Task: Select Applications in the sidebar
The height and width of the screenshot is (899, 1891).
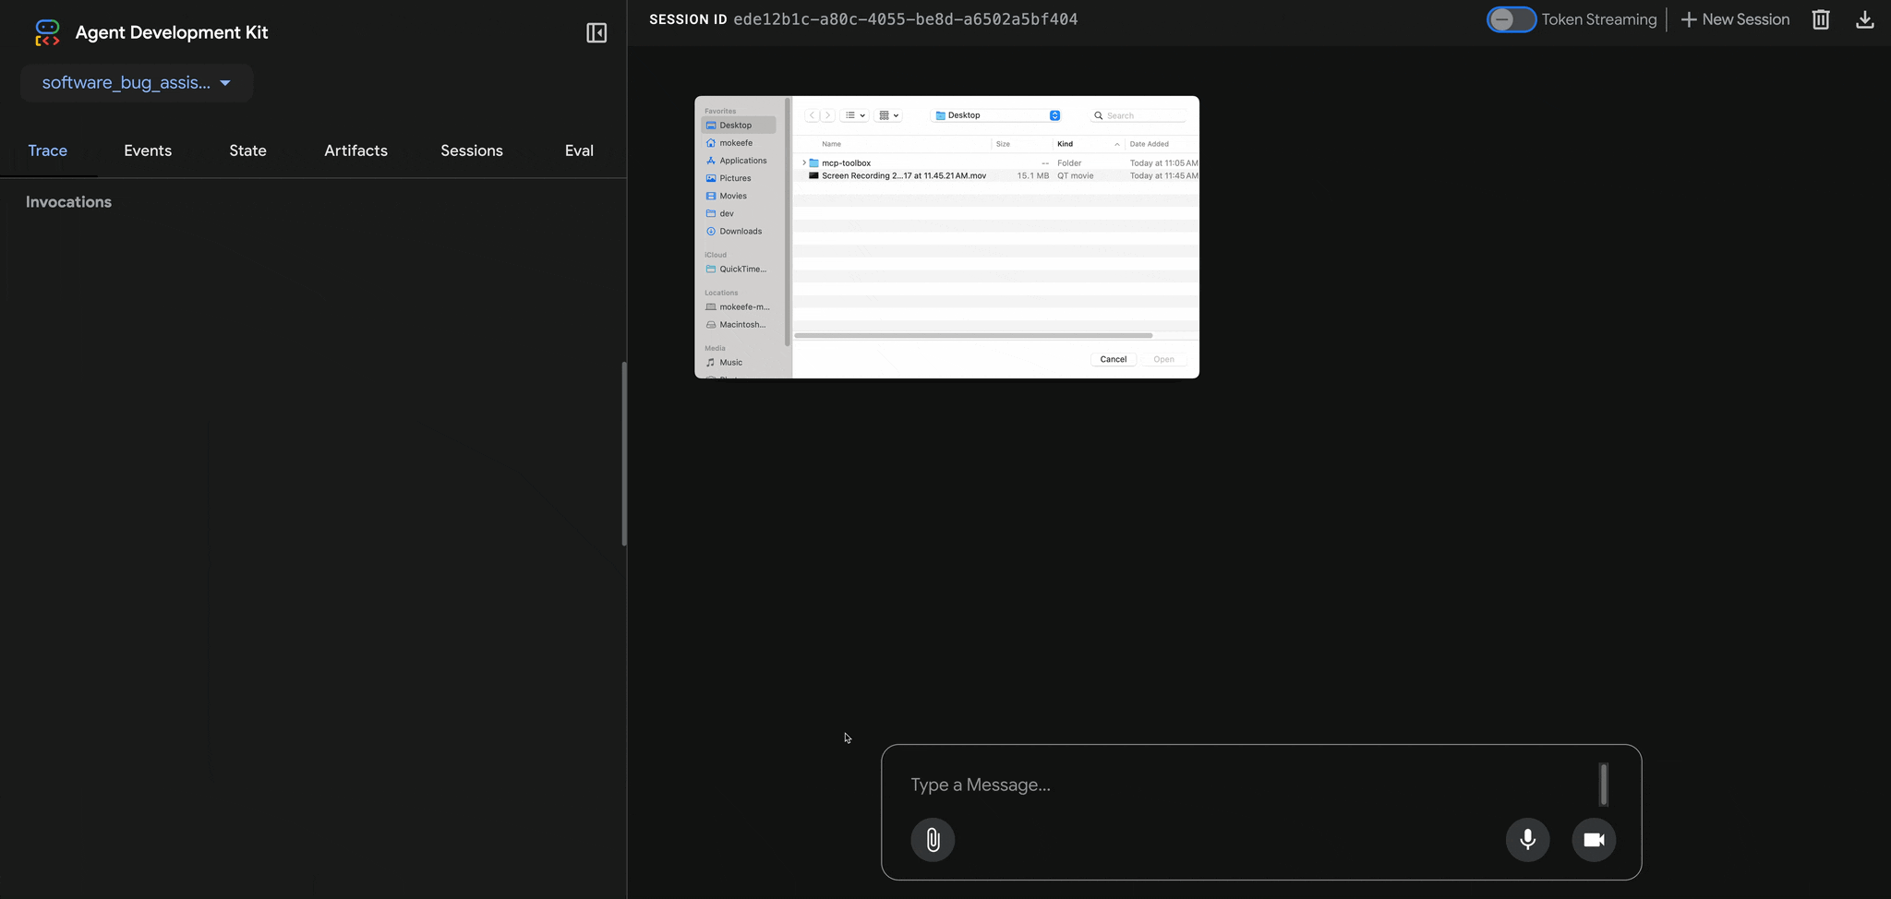Action: click(x=738, y=161)
